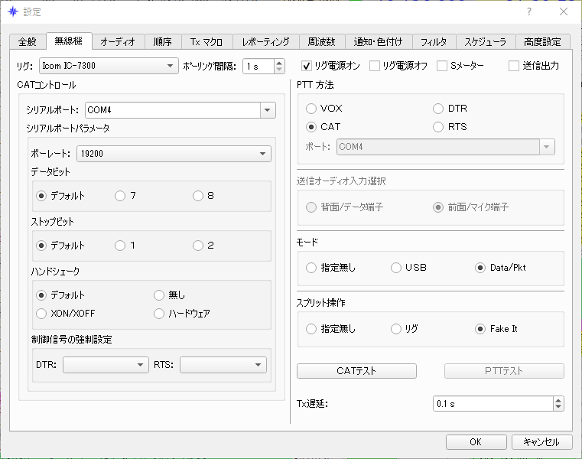
Task: Click the CATテスト button
Action: [x=356, y=370]
